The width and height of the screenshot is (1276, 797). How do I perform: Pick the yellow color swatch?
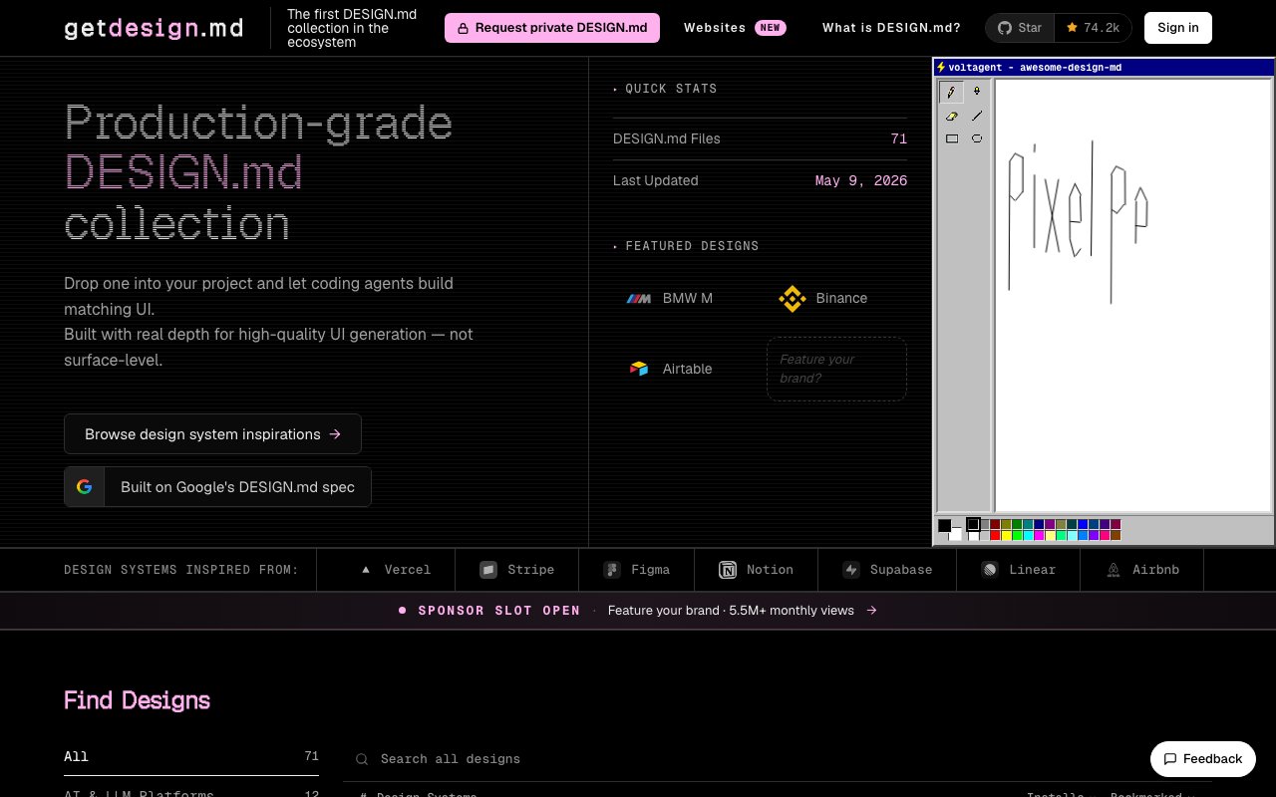click(1006, 536)
